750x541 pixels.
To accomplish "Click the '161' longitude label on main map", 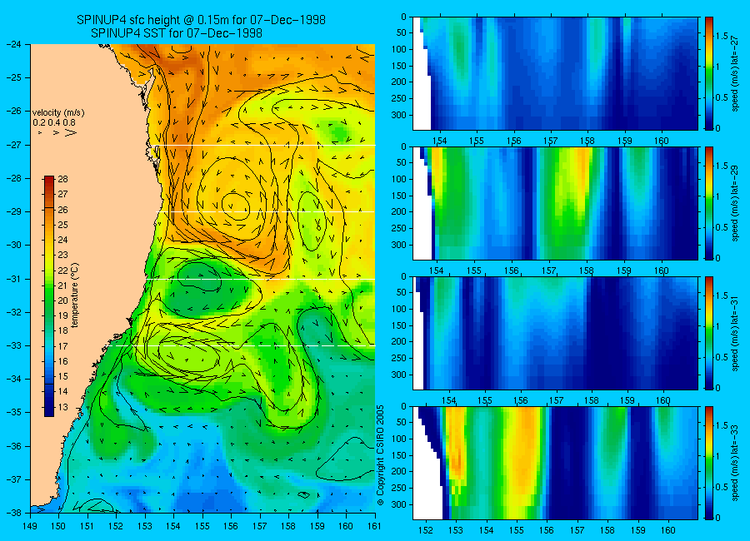I will (x=374, y=526).
